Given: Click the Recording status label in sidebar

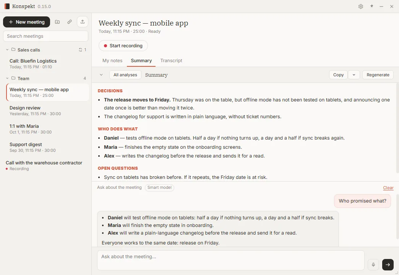Looking at the screenshot, I should 19,169.
